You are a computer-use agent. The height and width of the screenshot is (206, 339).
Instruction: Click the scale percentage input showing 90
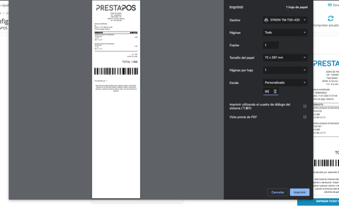coord(268,91)
